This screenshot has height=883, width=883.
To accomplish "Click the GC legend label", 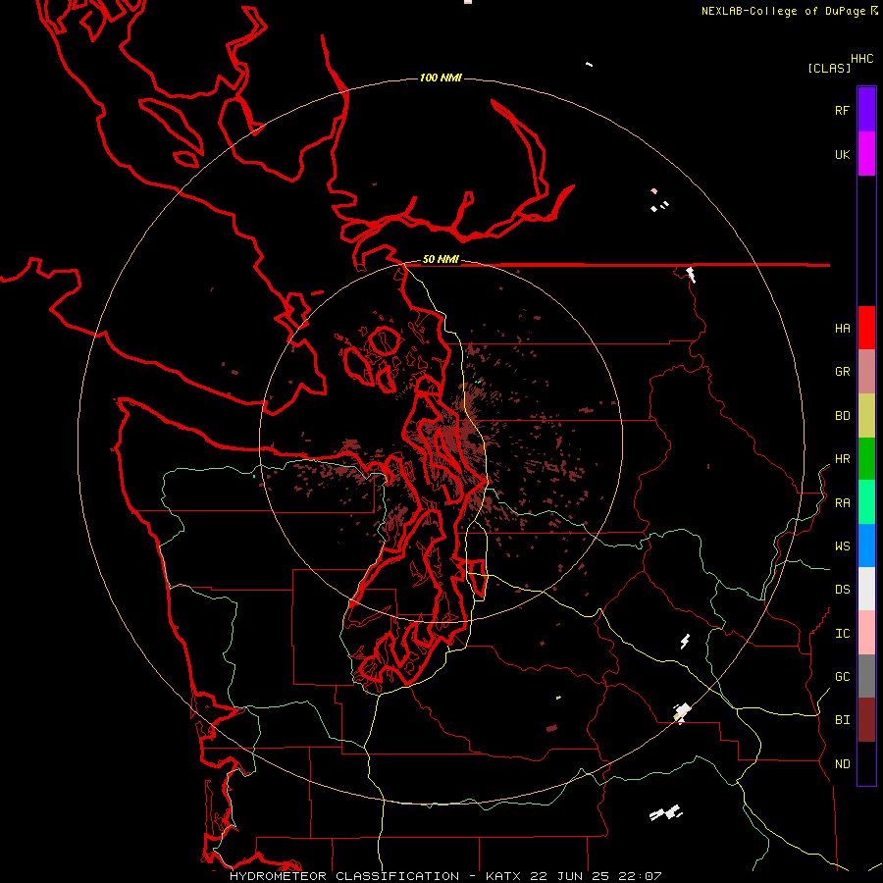I will [843, 676].
